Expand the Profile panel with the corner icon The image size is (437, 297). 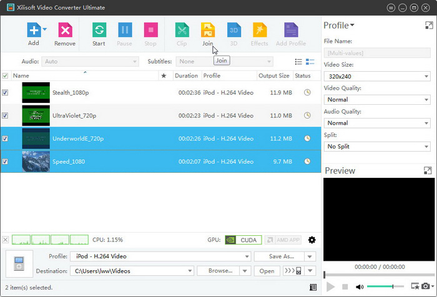click(429, 26)
